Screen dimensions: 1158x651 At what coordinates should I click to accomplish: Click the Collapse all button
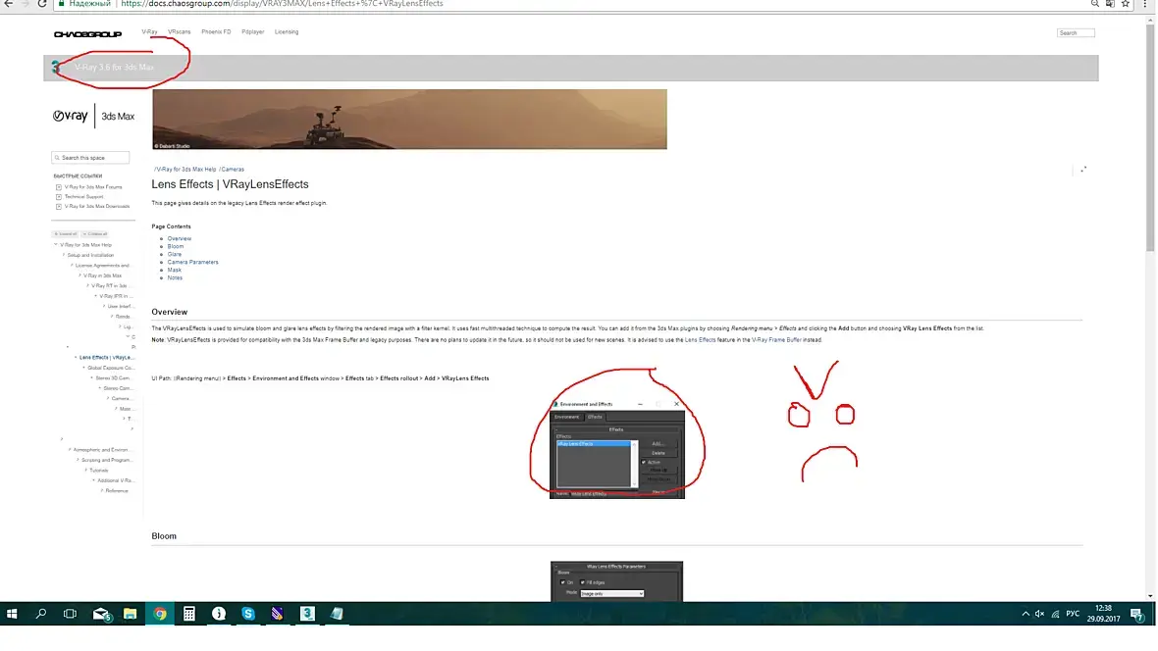pos(95,234)
